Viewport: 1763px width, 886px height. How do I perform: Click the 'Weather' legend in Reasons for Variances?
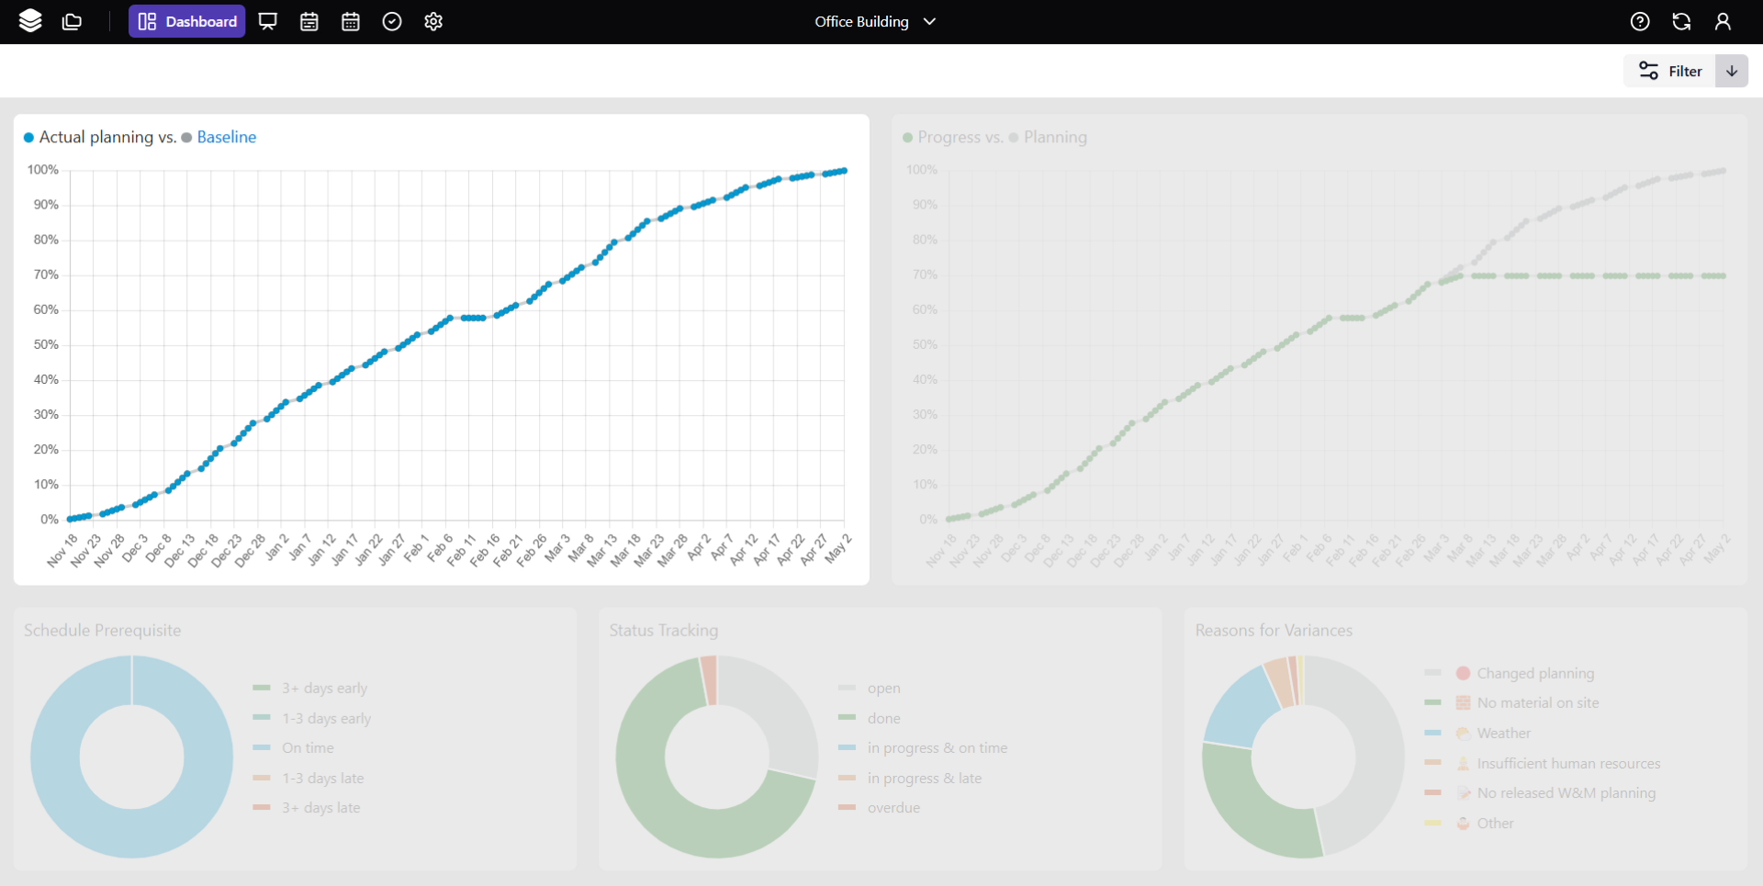1504,734
